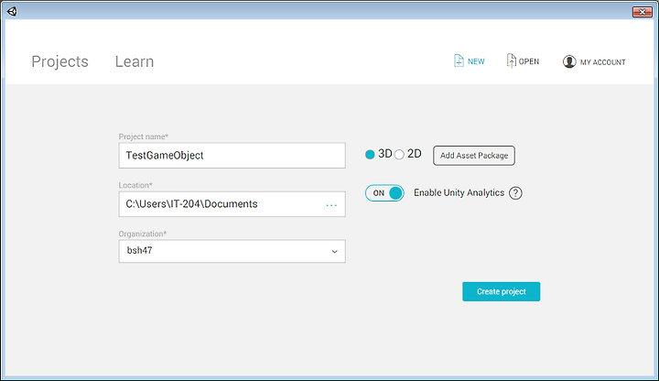Click the Project name* label
This screenshot has width=659, height=381.
click(x=144, y=136)
